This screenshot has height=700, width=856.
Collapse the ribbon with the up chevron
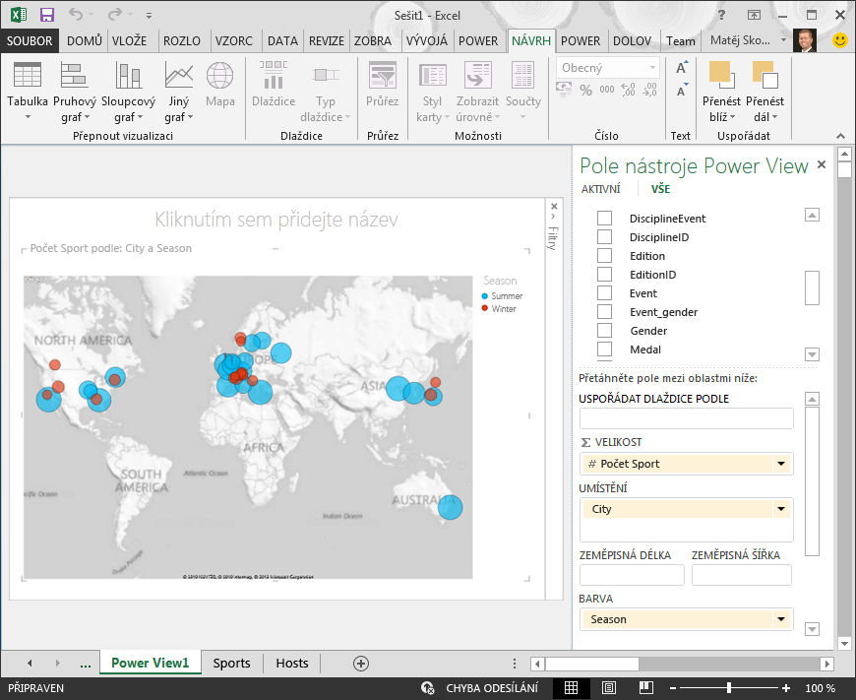tap(840, 136)
